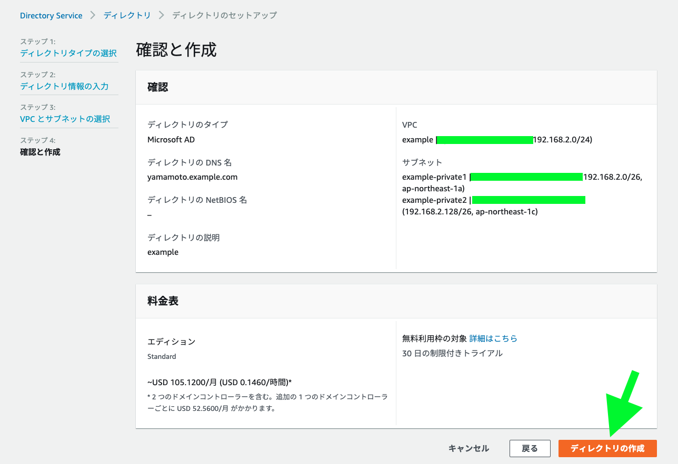Click the 戻る button
The height and width of the screenshot is (464, 678).
click(x=530, y=448)
